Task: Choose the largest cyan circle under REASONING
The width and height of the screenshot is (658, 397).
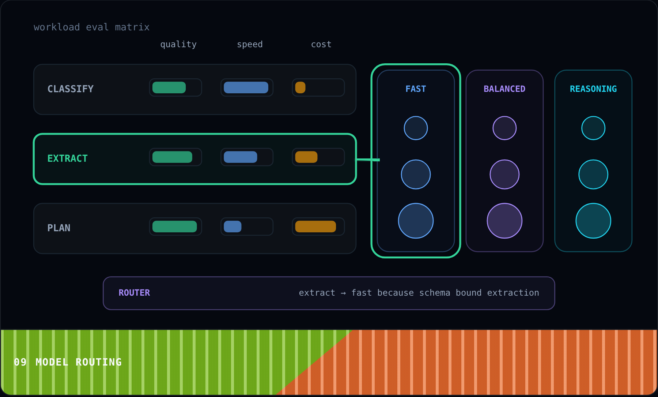Action: coord(593,221)
